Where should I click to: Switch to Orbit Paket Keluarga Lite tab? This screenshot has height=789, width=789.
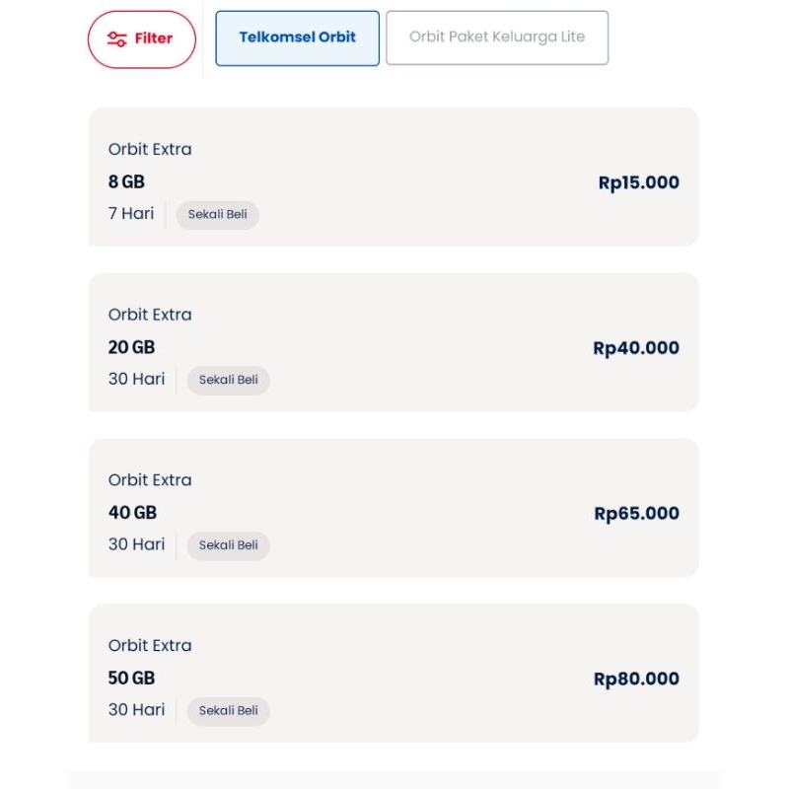click(496, 37)
